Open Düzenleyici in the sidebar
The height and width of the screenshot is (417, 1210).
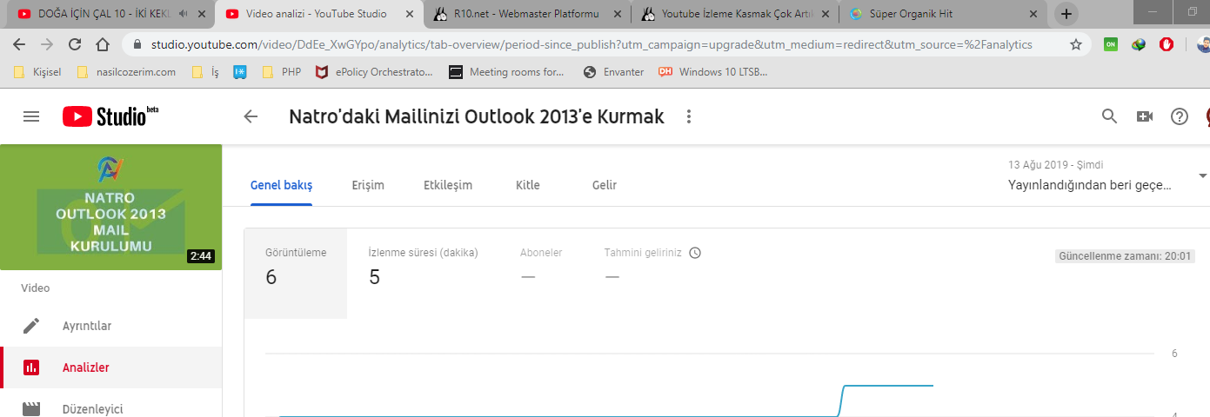click(110, 407)
